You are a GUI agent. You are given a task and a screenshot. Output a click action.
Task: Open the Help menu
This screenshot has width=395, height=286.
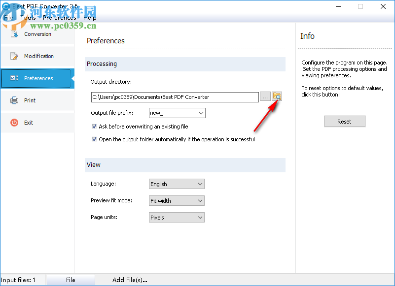90,17
